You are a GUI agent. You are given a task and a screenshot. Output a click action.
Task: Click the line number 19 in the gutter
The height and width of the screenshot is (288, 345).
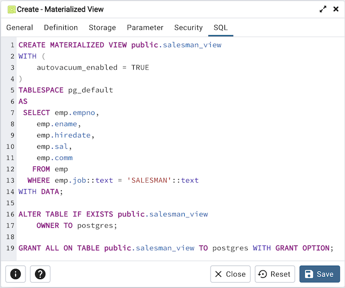[x=11, y=248]
